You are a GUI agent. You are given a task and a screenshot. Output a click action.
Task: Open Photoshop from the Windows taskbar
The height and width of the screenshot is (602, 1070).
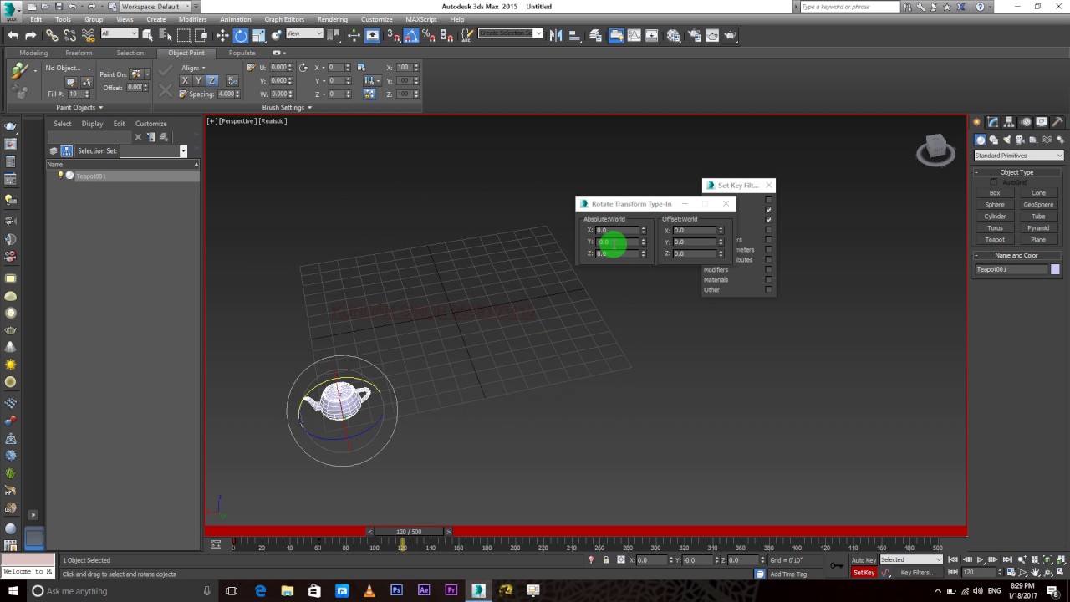click(396, 591)
